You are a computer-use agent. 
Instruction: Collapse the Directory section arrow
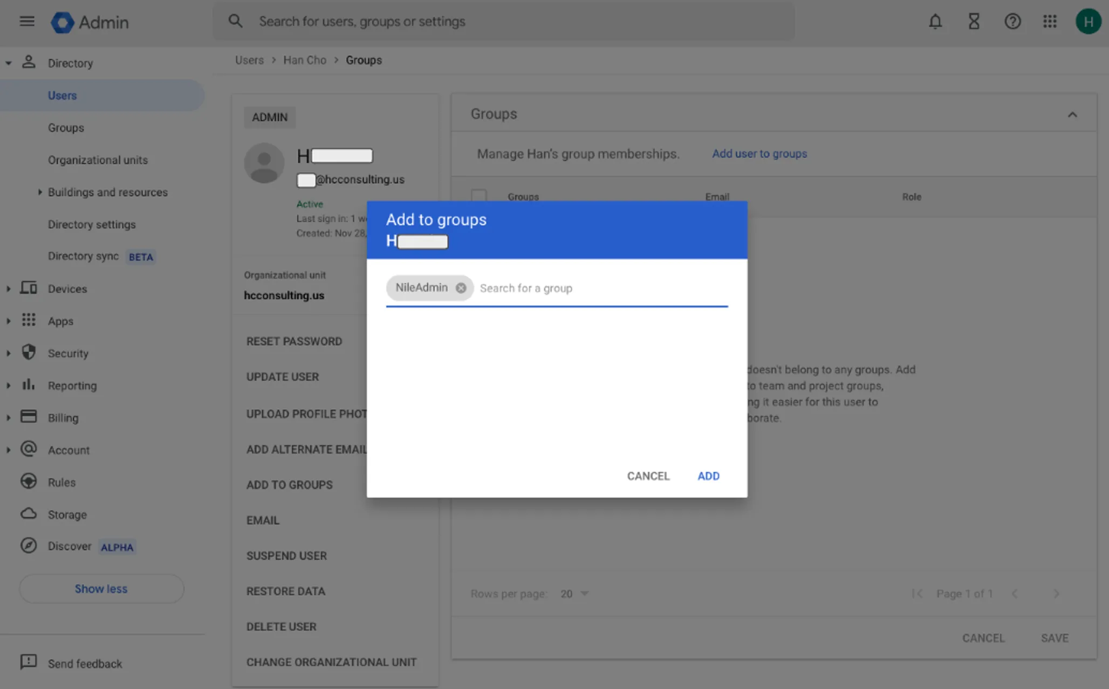click(x=9, y=63)
